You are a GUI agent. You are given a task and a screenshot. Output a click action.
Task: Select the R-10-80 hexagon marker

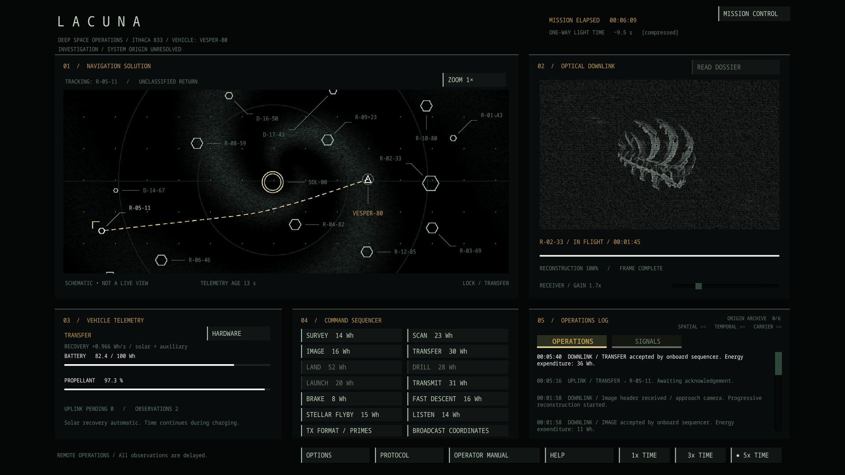coord(426,106)
